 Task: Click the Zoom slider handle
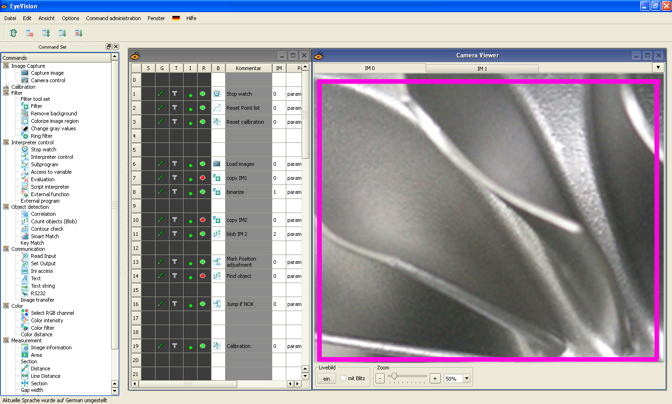(x=395, y=376)
